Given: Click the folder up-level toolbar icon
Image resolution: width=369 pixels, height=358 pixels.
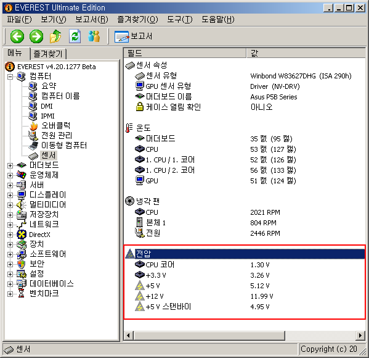Looking at the screenshot, I should tap(55, 36).
